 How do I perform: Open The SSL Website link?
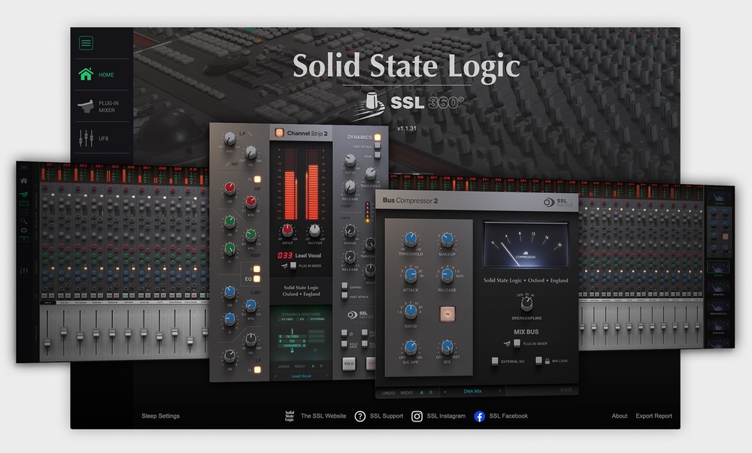tap(323, 415)
